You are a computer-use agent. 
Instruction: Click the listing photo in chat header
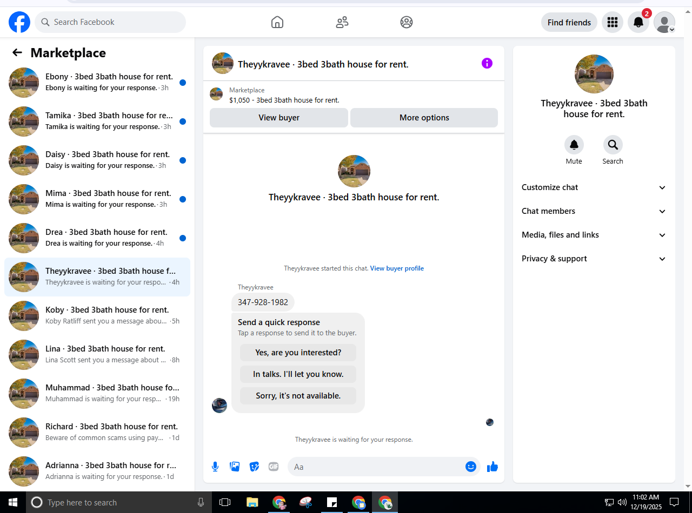[223, 63]
